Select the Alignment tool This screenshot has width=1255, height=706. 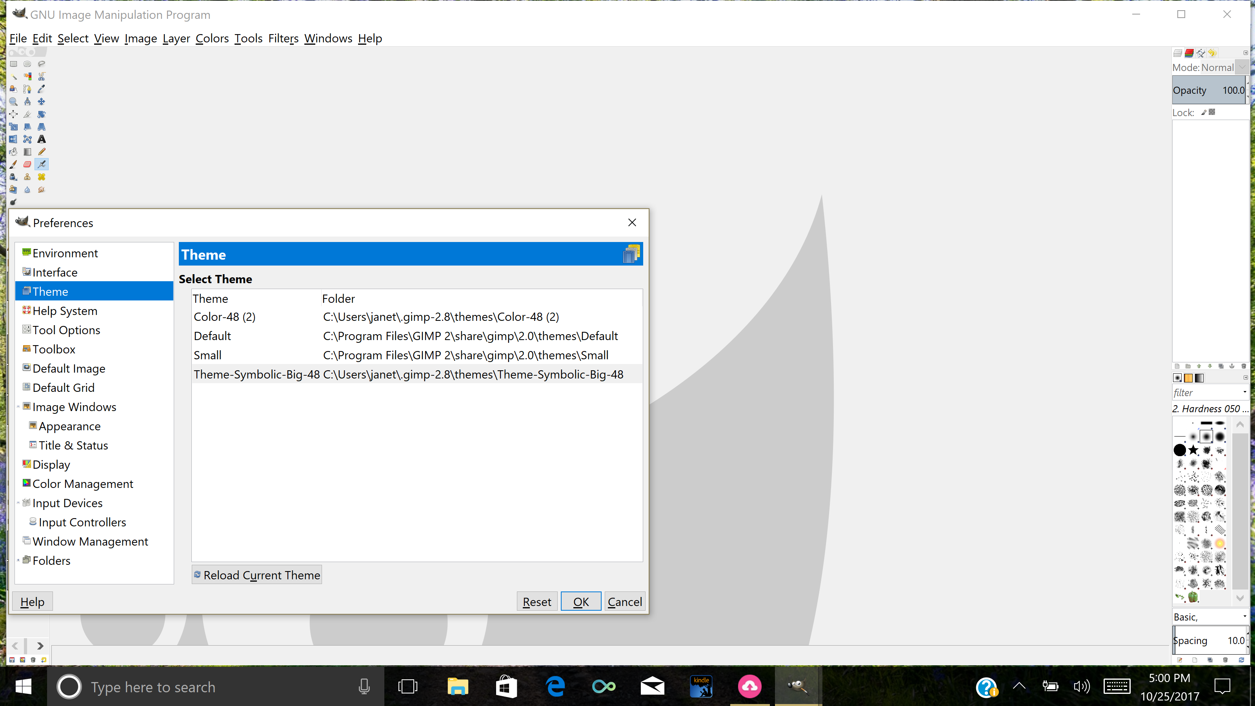(13, 114)
